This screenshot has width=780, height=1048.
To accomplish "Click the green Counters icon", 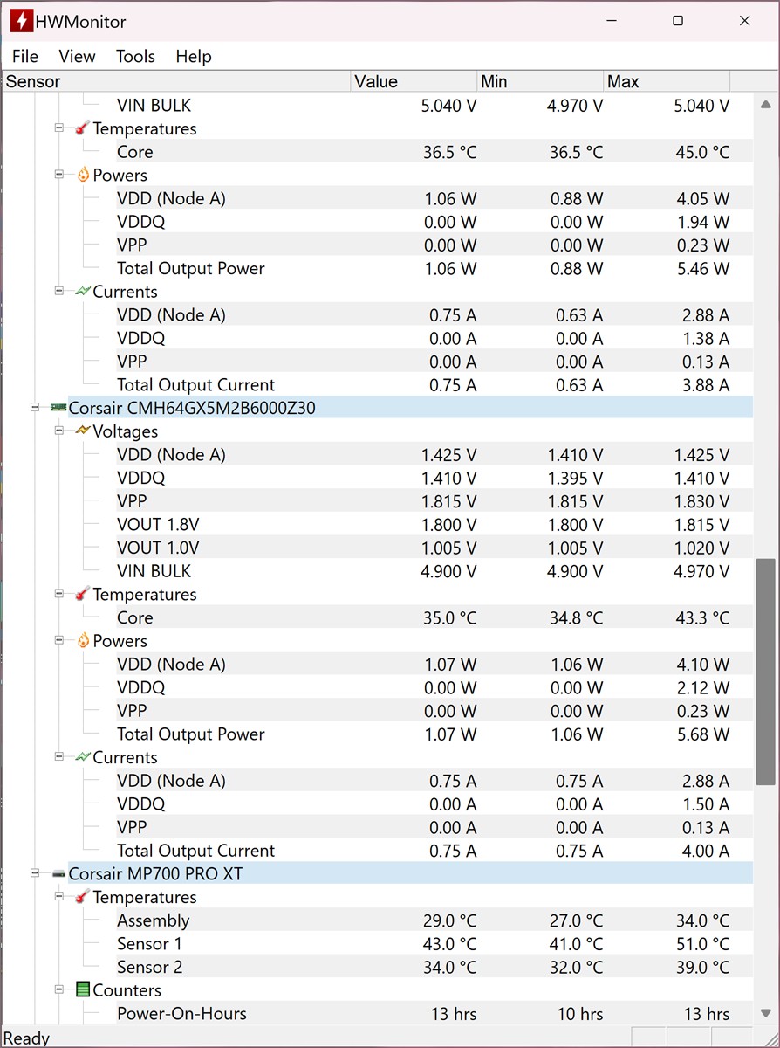I will (x=83, y=990).
